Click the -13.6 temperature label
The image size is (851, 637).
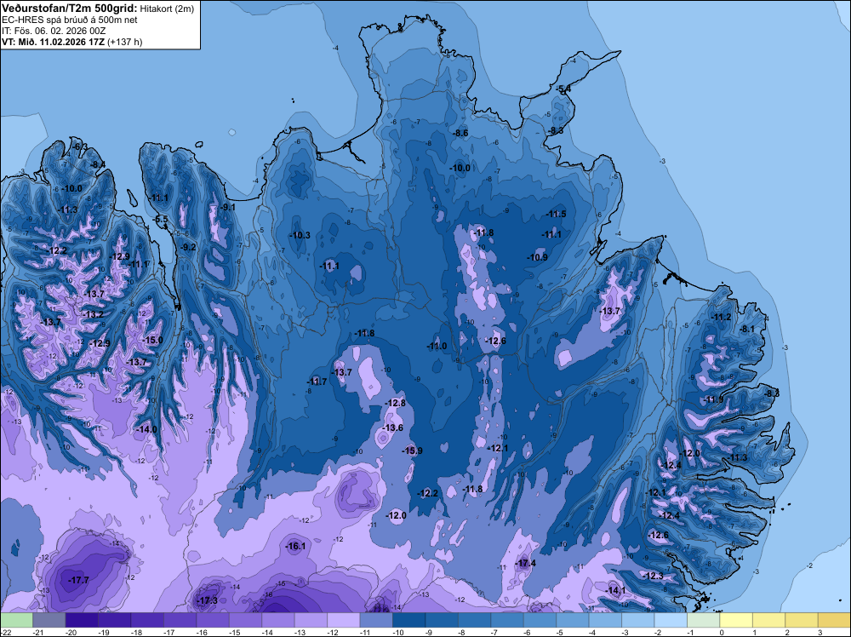[393, 428]
